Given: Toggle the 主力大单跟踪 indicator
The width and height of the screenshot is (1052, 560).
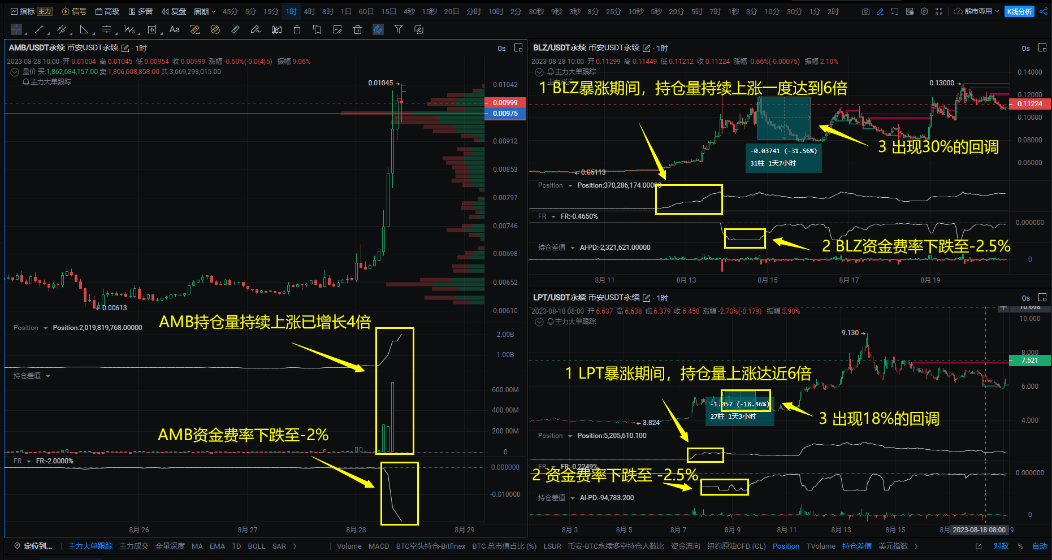Looking at the screenshot, I should coord(90,546).
